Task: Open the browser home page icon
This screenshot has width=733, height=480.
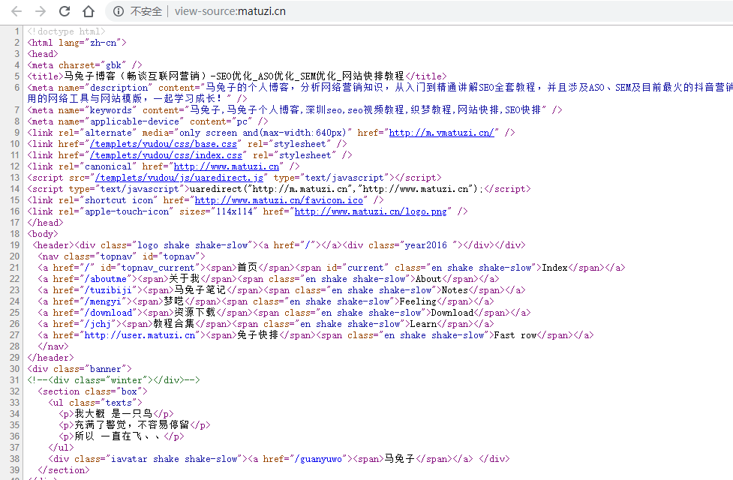Action: [89, 11]
